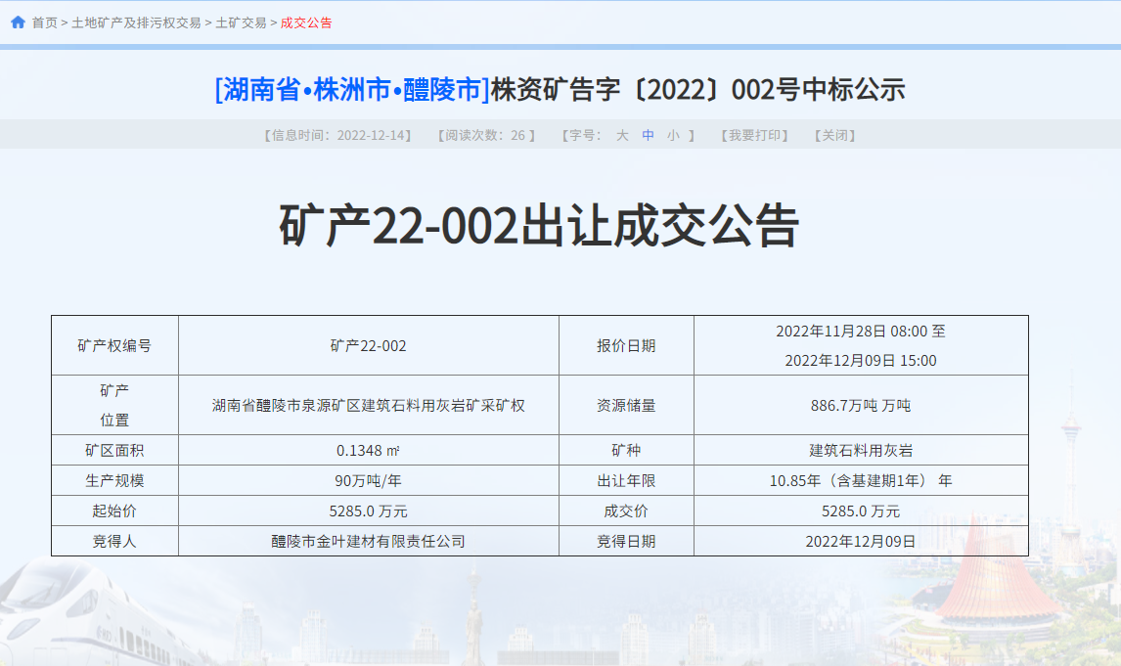
Task: Set font size to 大
Action: [622, 136]
